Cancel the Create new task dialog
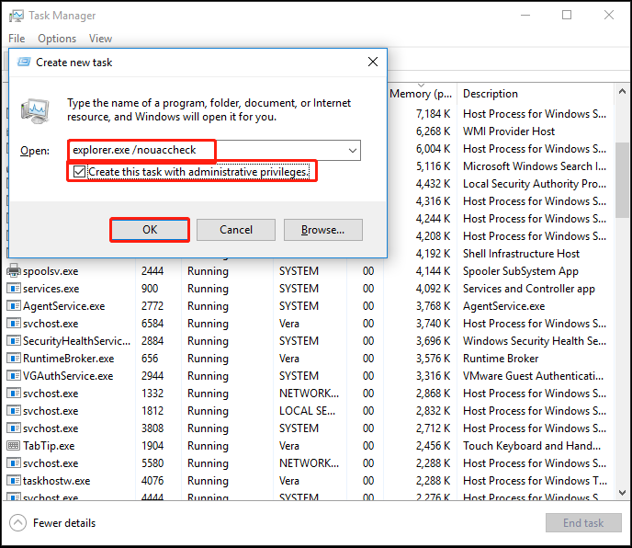The image size is (632, 548). point(236,230)
